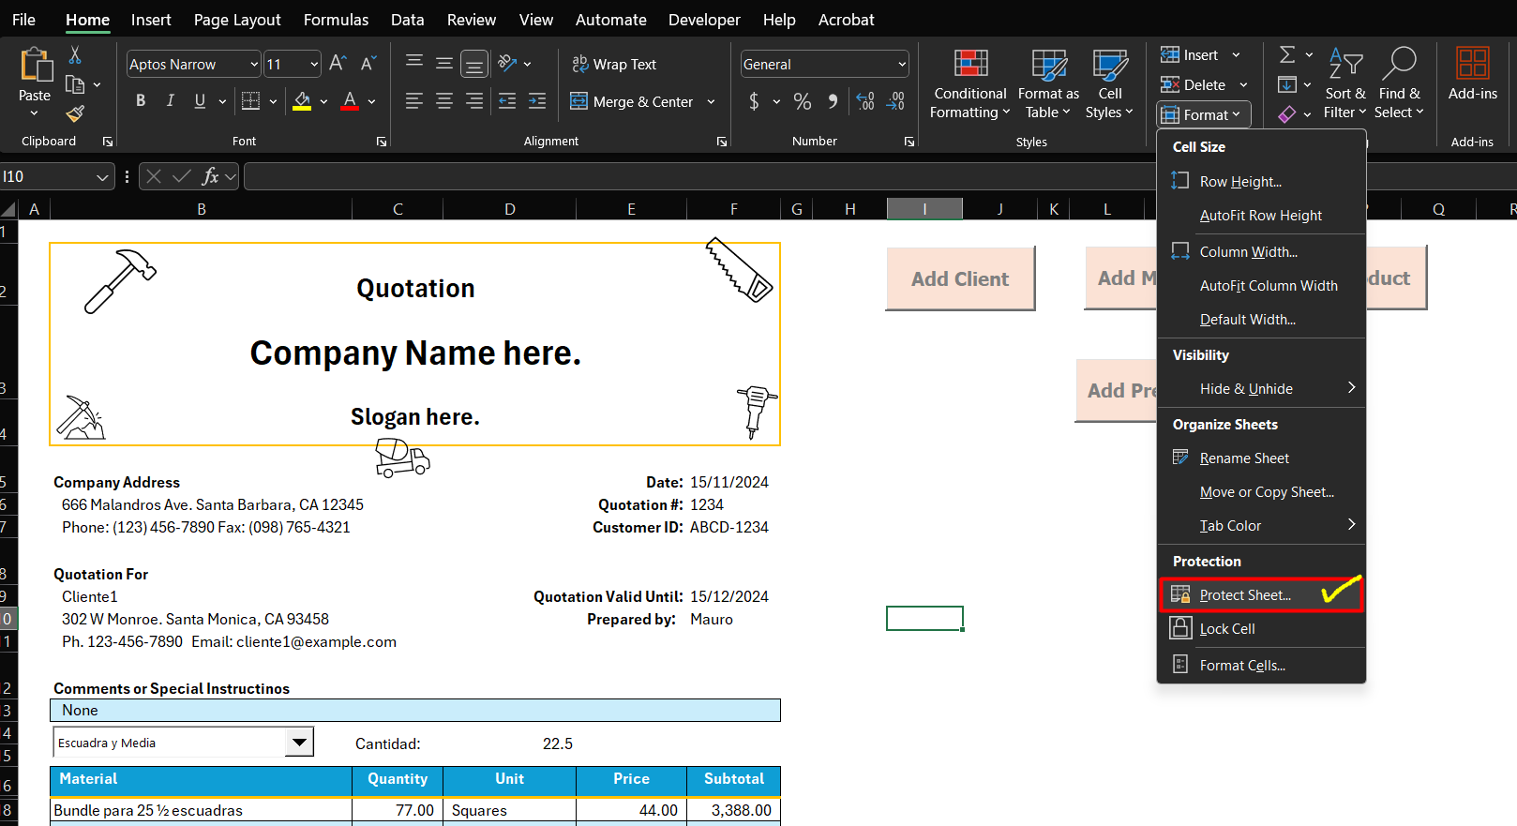Toggle Bottom Align button
Image resolution: width=1517 pixels, height=826 pixels.
click(x=475, y=63)
